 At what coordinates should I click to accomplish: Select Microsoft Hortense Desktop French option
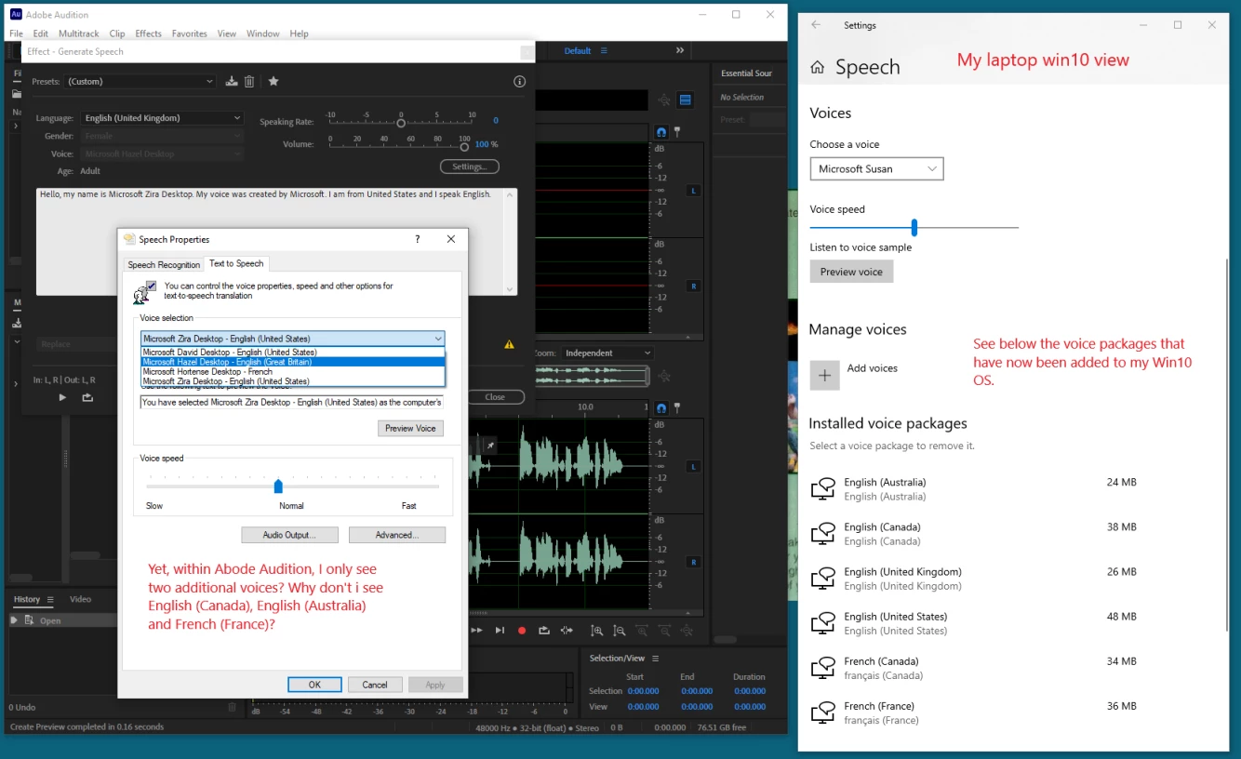pos(293,371)
